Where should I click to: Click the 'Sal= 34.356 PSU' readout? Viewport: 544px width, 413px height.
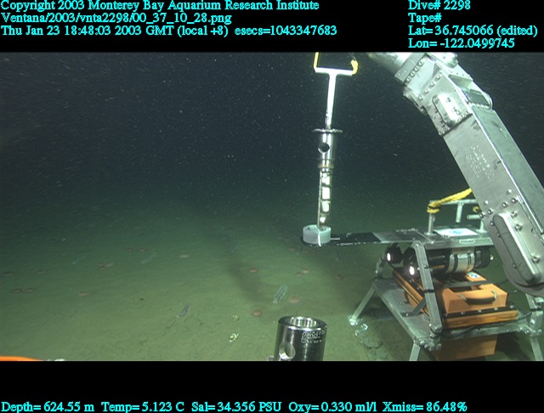tap(236, 406)
